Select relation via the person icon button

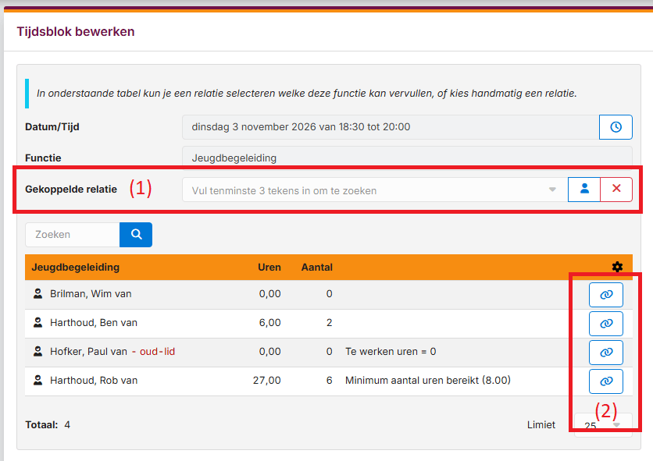pos(584,190)
